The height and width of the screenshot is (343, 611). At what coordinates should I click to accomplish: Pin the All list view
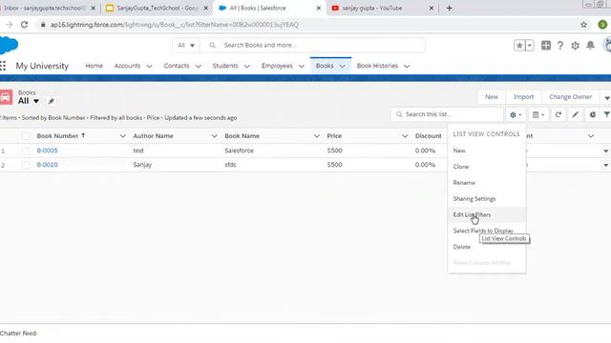[51, 101]
